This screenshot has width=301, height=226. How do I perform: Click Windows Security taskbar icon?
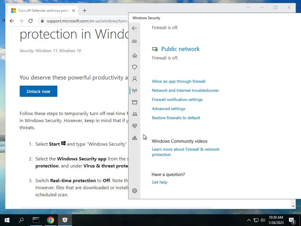[65, 220]
